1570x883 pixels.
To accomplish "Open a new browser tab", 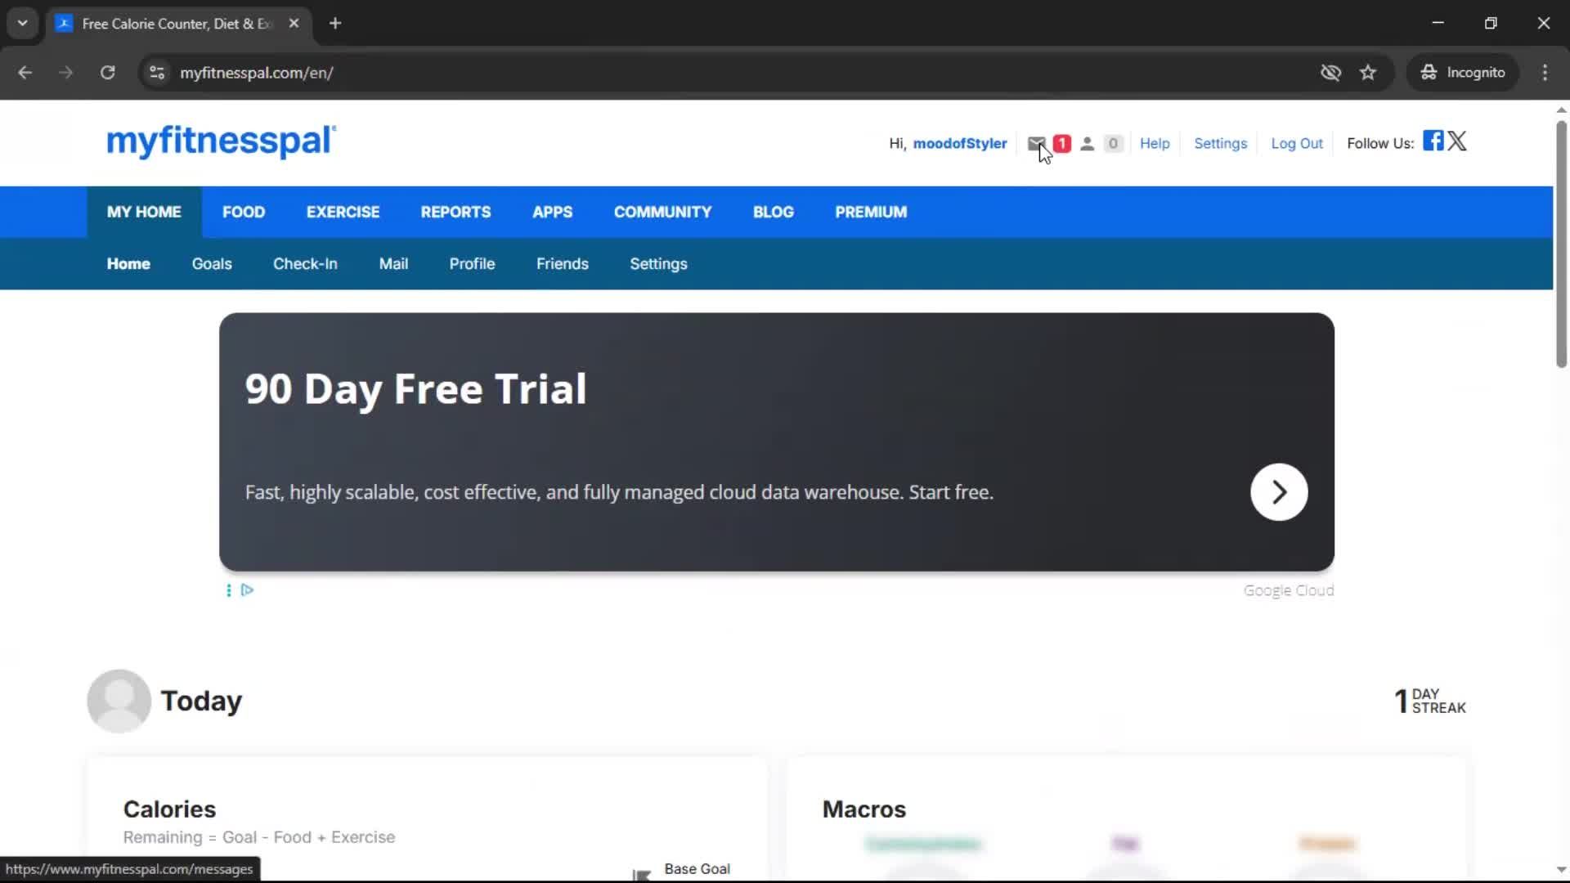I will (x=335, y=23).
